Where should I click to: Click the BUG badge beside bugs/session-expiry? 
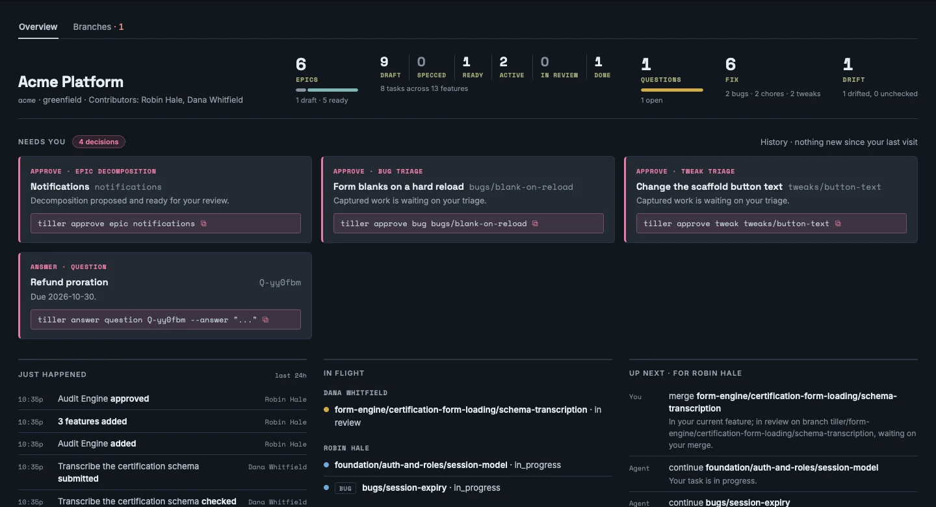point(345,488)
